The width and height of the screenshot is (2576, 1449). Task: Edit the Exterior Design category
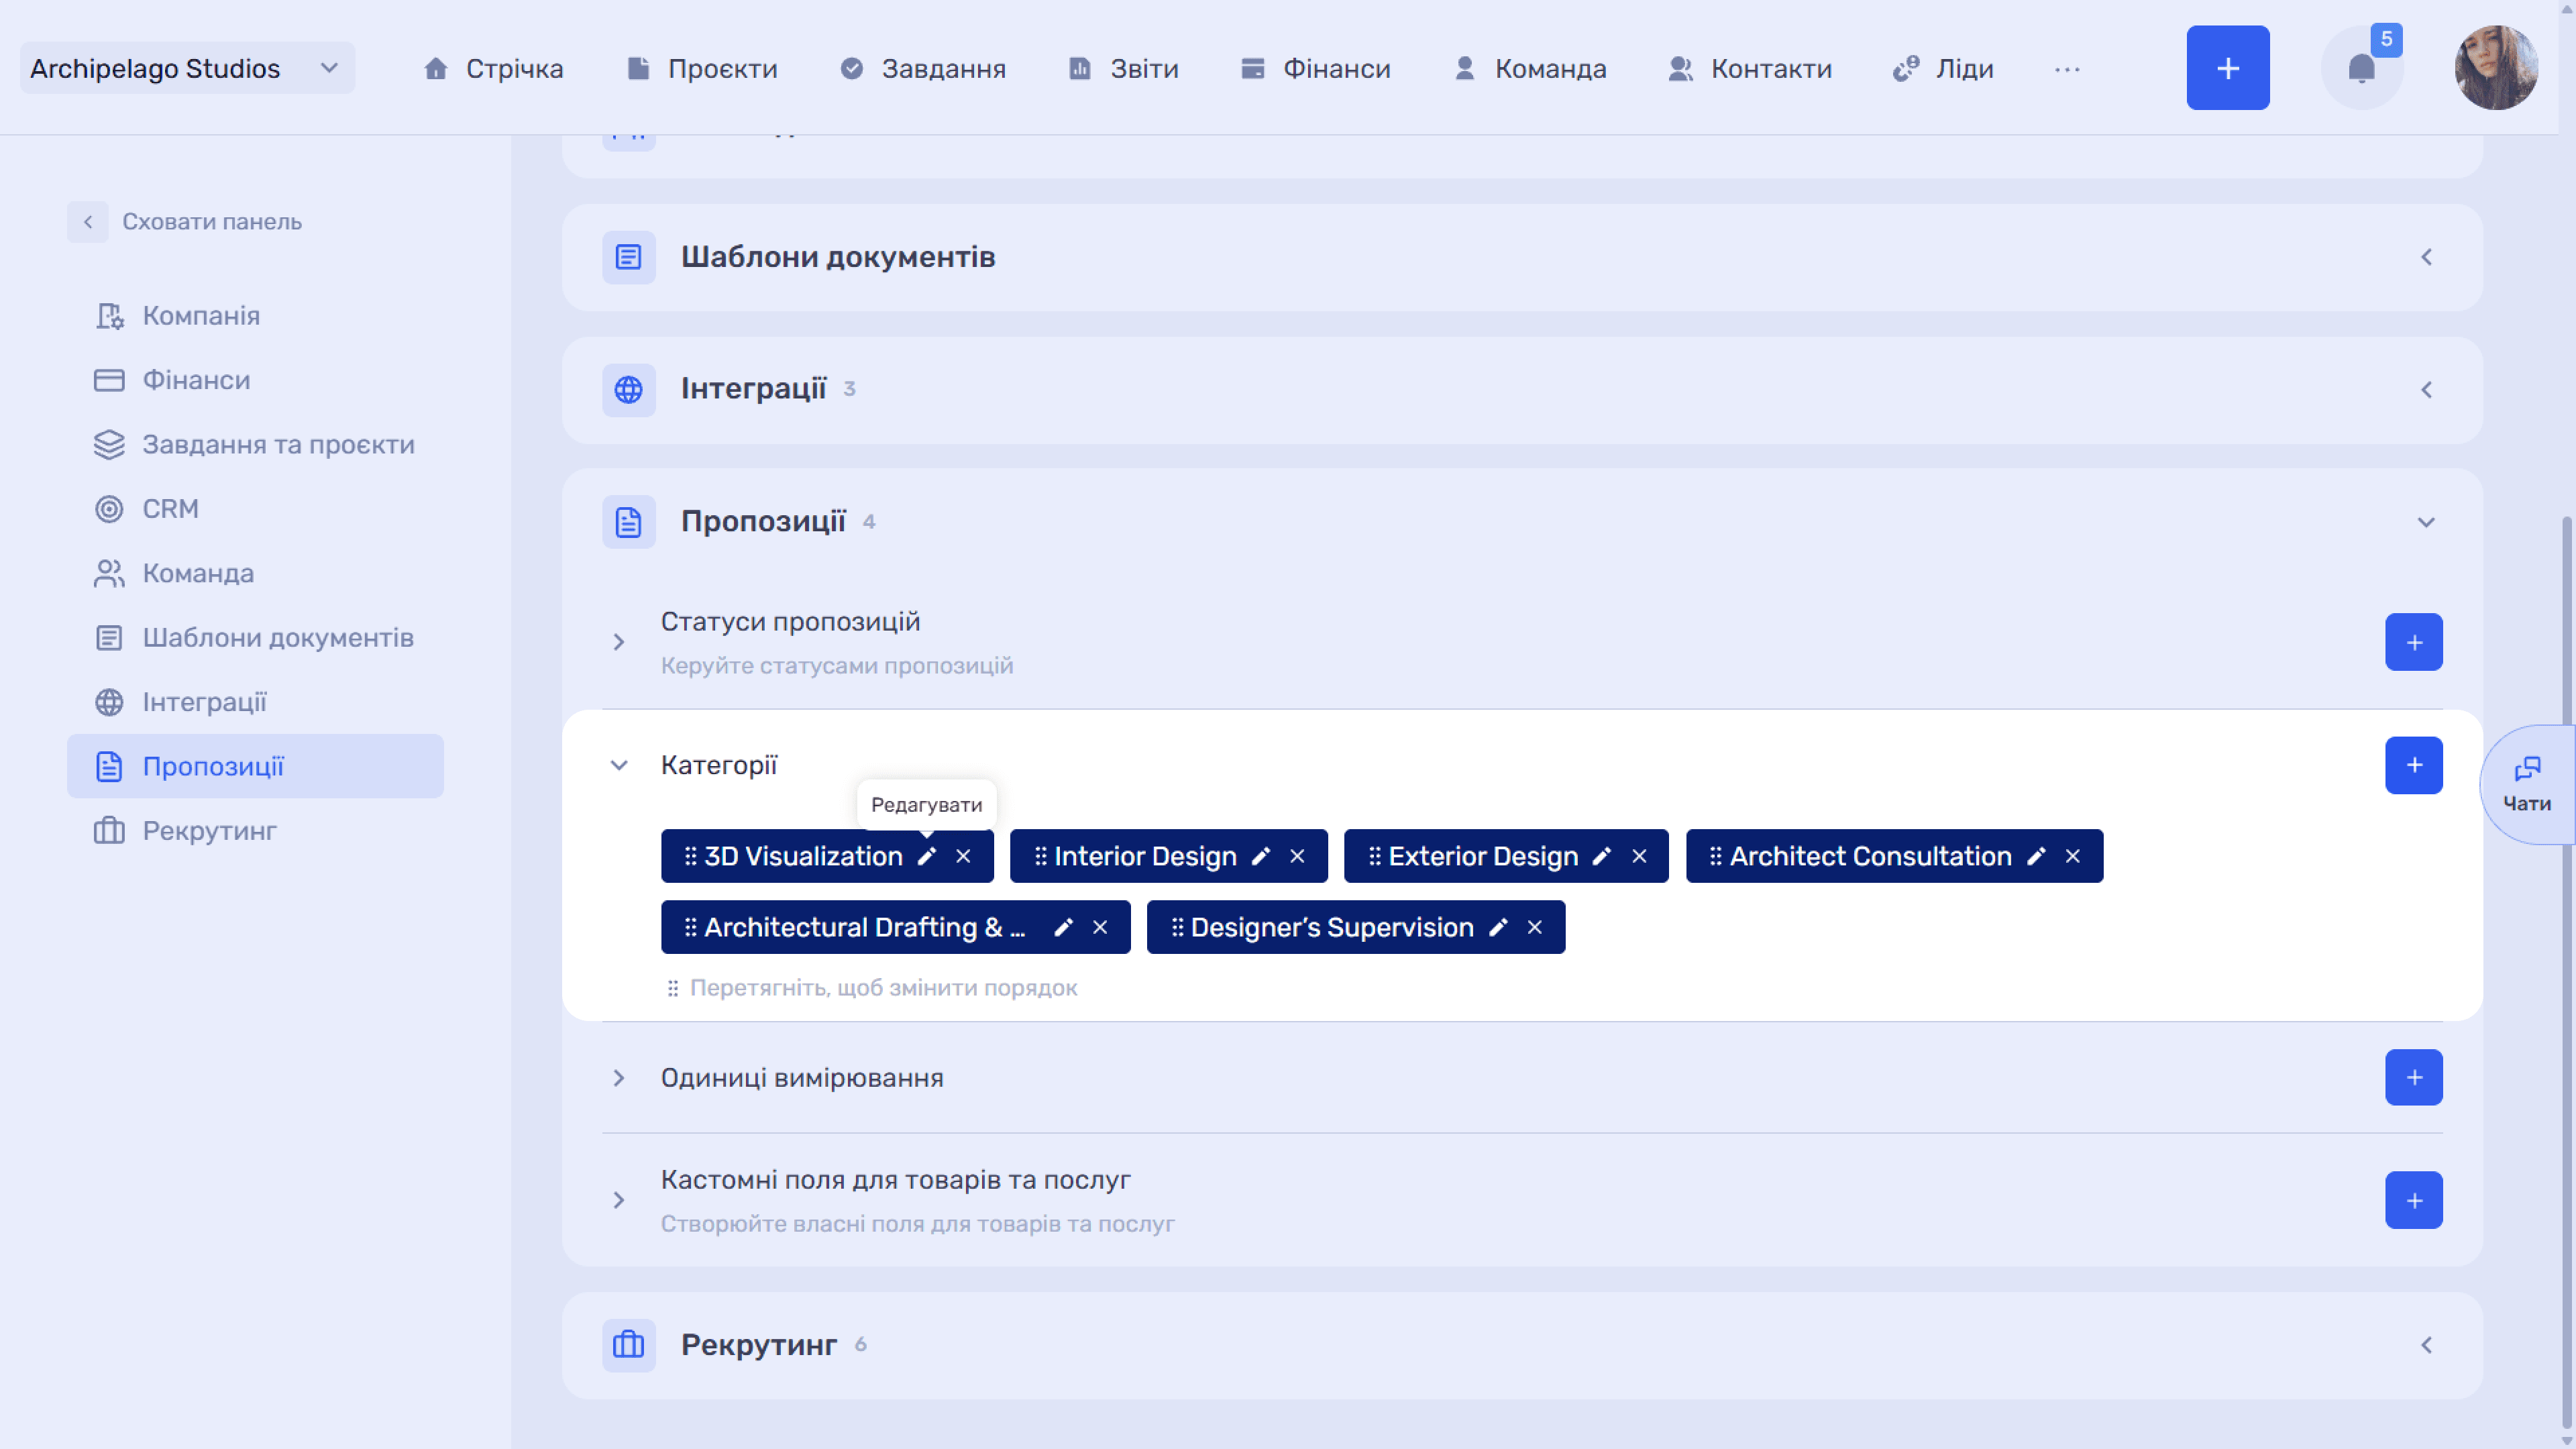1602,856
